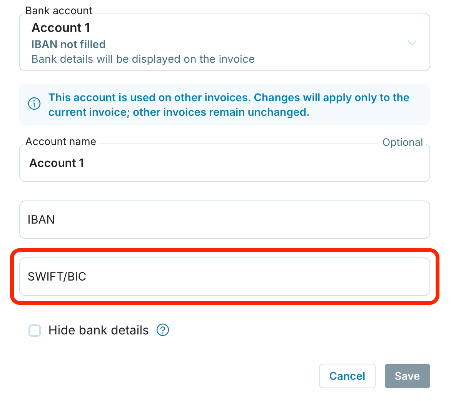
Task: Focus the Account name input field
Action: point(225,163)
